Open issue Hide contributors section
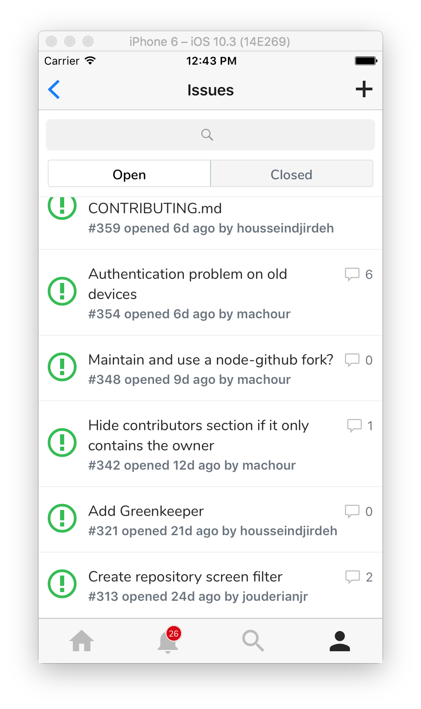Viewport: 421px width, 709px height. 210,444
